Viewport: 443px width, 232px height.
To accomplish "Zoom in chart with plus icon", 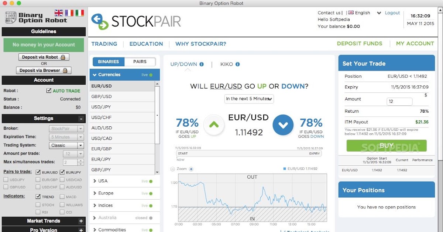I will [x=191, y=169].
